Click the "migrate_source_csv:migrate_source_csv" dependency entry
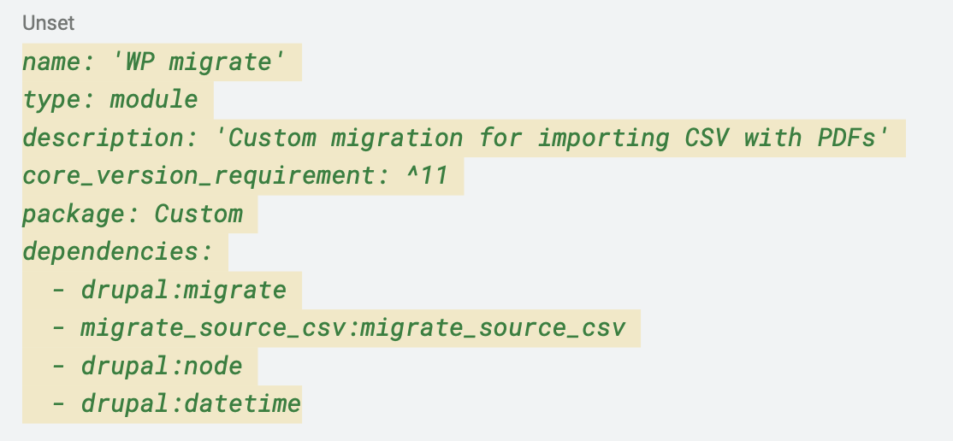The image size is (953, 441). coord(352,328)
